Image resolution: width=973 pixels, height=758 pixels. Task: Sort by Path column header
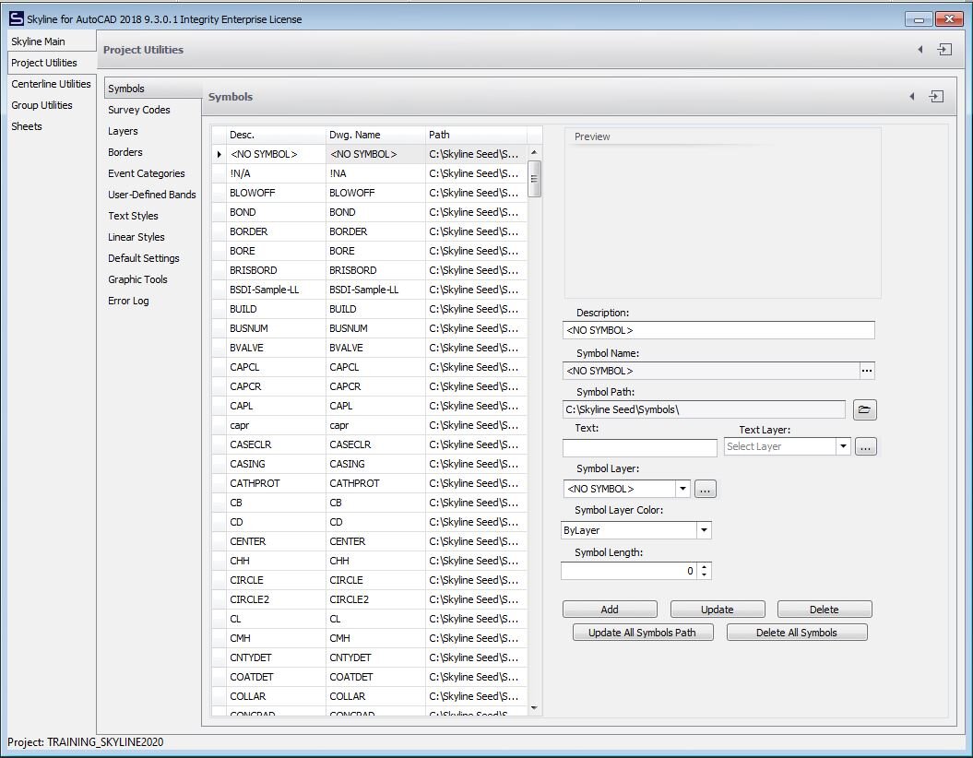click(476, 135)
